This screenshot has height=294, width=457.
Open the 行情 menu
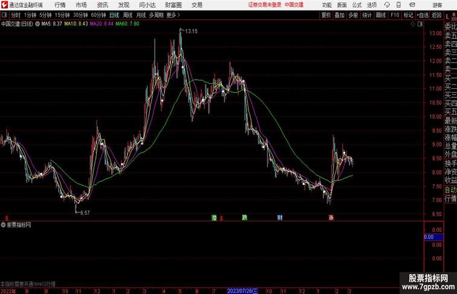coord(60,5)
